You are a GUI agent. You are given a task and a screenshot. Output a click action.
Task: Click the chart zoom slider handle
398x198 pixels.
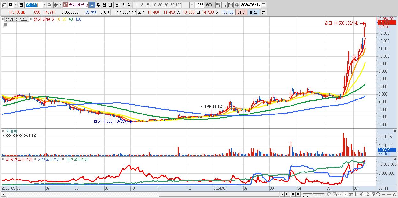click(x=313, y=194)
